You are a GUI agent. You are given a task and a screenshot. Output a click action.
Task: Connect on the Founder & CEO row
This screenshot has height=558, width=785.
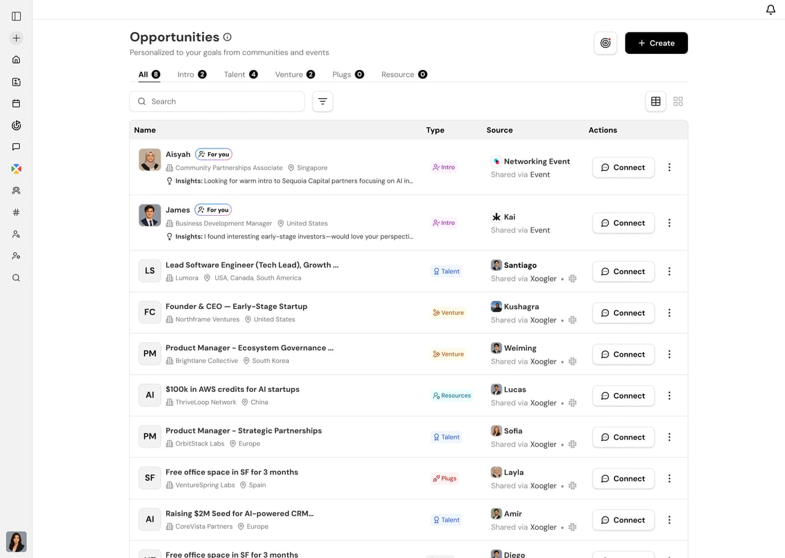(x=623, y=313)
